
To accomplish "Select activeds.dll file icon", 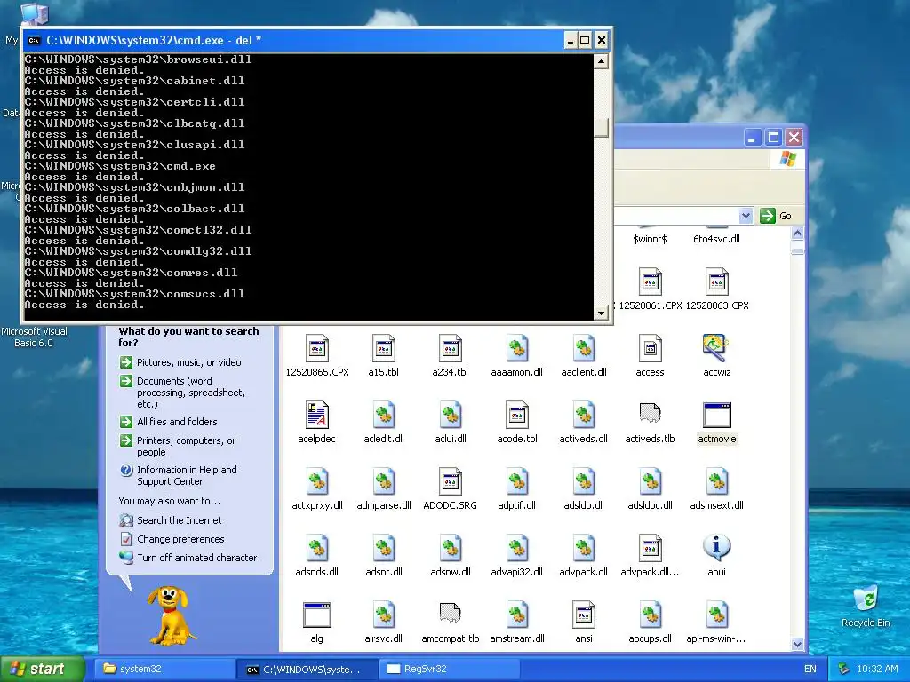I will pos(584,416).
